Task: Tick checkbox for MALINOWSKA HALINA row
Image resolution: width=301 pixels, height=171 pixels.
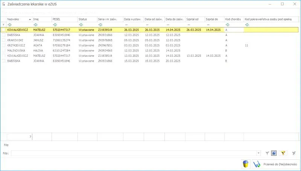Action: click(3, 50)
